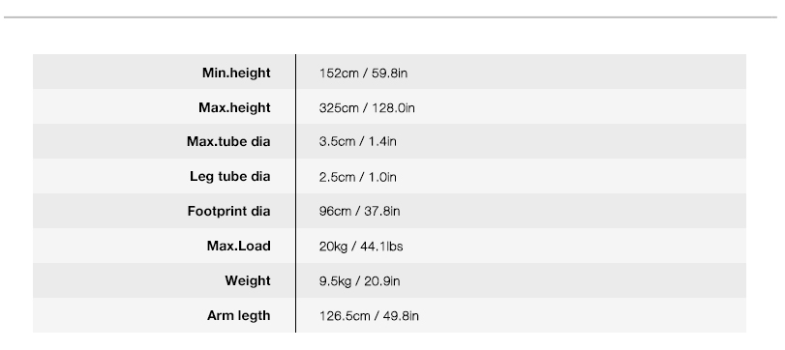Select the 126.5cm / 49.8in value
Image resolution: width=785 pixels, height=350 pixels.
click(369, 316)
